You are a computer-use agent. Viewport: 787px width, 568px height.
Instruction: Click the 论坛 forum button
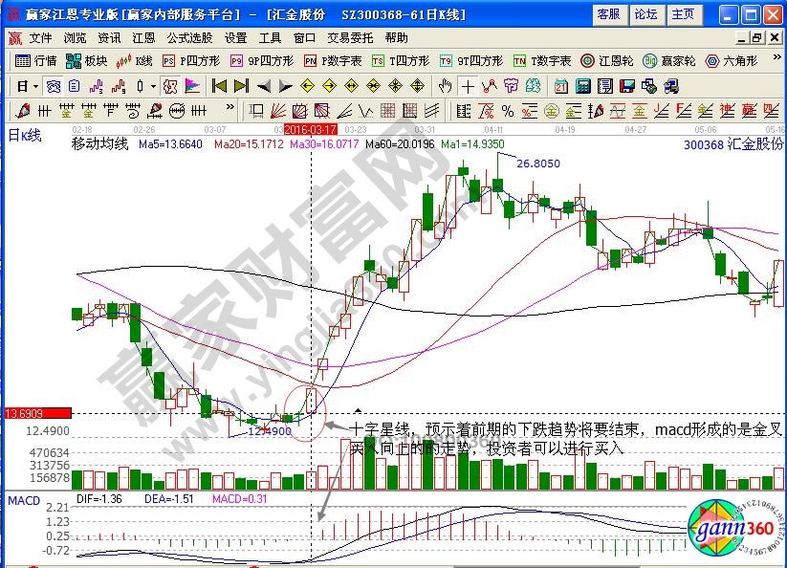coord(646,14)
